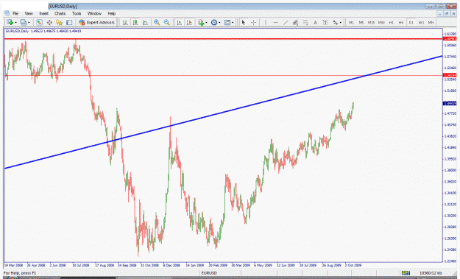Open the Insert menu
Viewport: 460px width, 279px height.
click(43, 13)
